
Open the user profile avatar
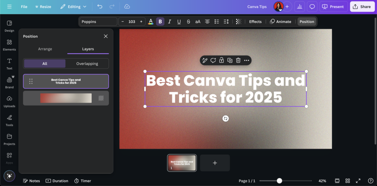[x=278, y=7]
